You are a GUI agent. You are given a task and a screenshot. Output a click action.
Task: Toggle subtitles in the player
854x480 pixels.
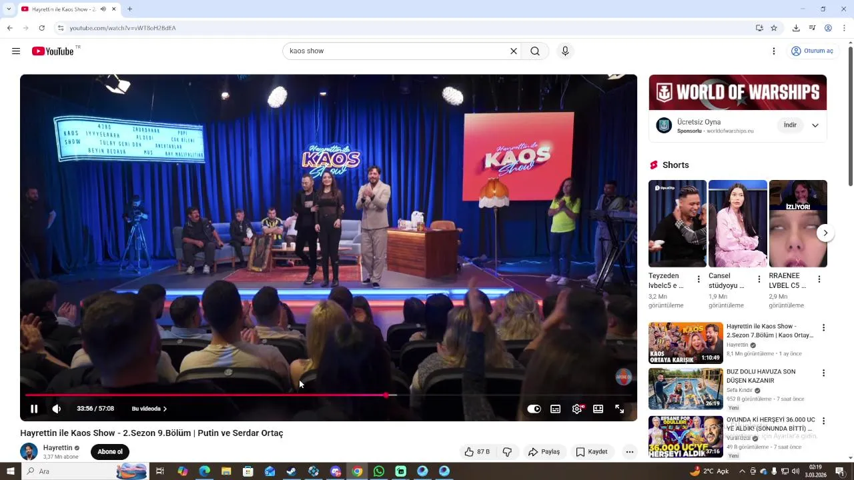(555, 409)
